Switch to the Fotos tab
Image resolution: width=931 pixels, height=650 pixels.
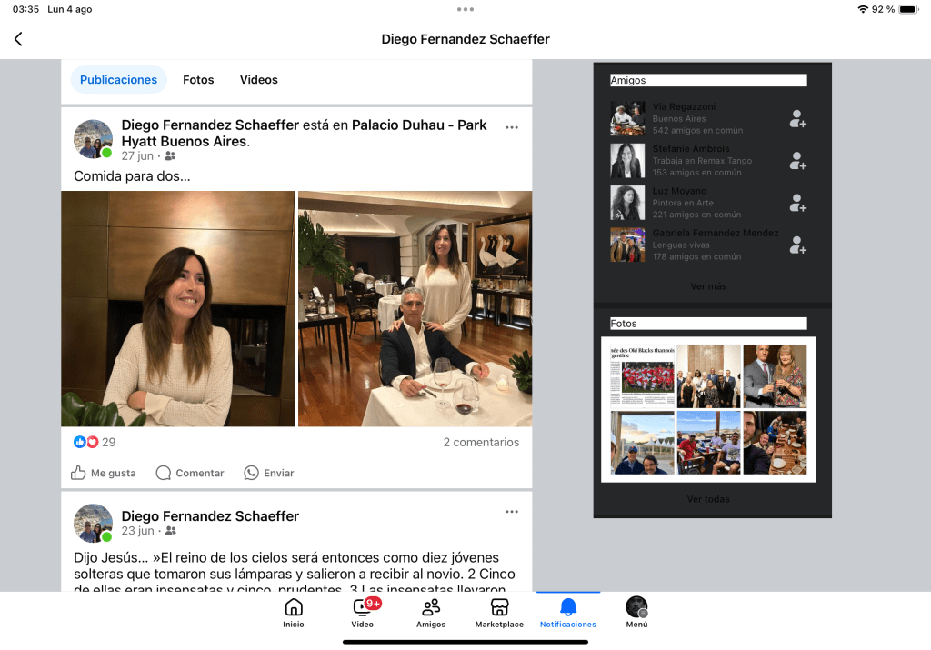(x=198, y=80)
